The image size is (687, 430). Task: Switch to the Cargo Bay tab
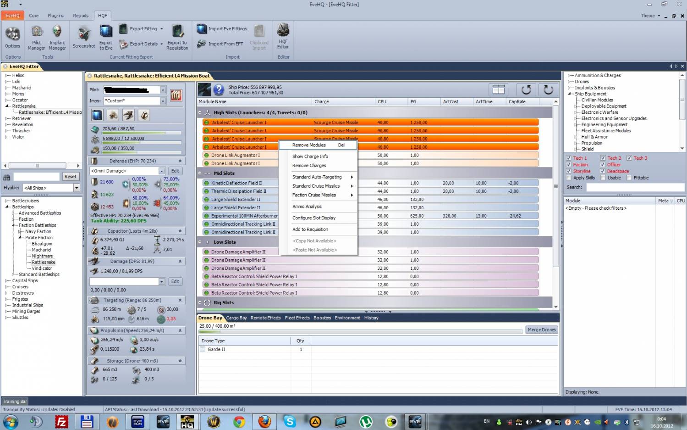pyautogui.click(x=236, y=318)
